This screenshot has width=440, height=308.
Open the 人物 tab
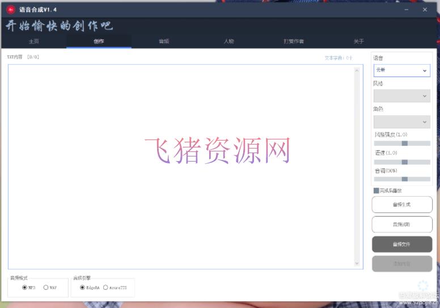(229, 41)
